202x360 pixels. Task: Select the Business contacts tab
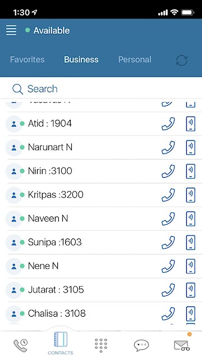(81, 60)
